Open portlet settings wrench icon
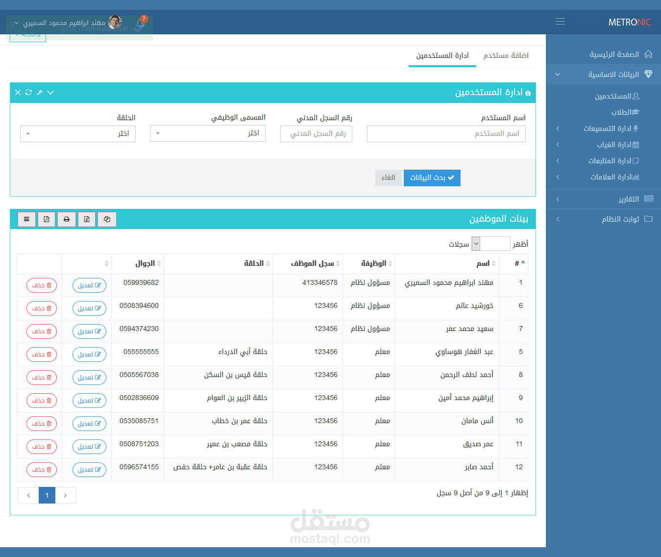Screen dimensions: 661x557 (40, 92)
